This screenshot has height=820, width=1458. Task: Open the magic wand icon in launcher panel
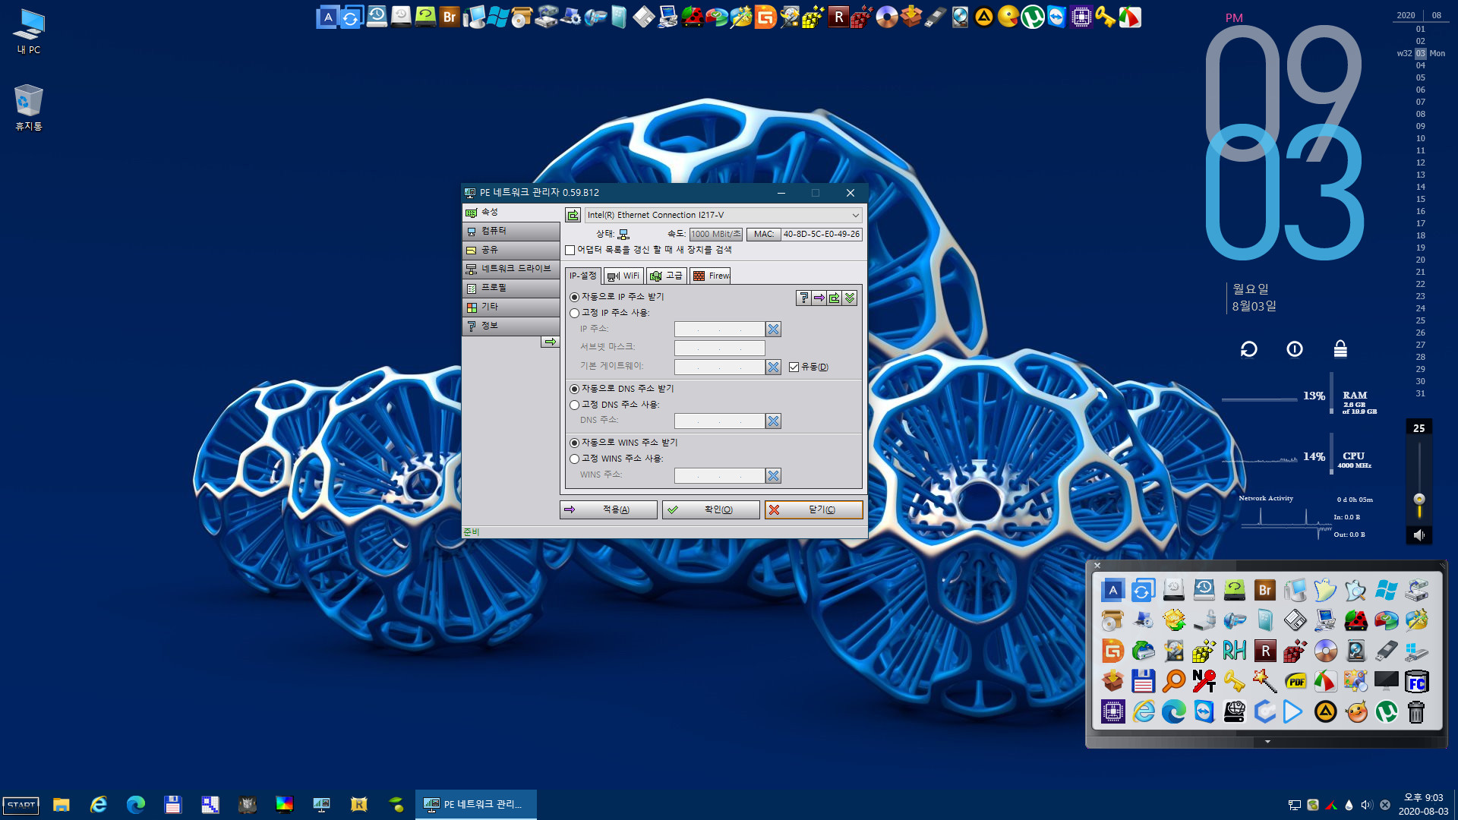click(x=1264, y=681)
